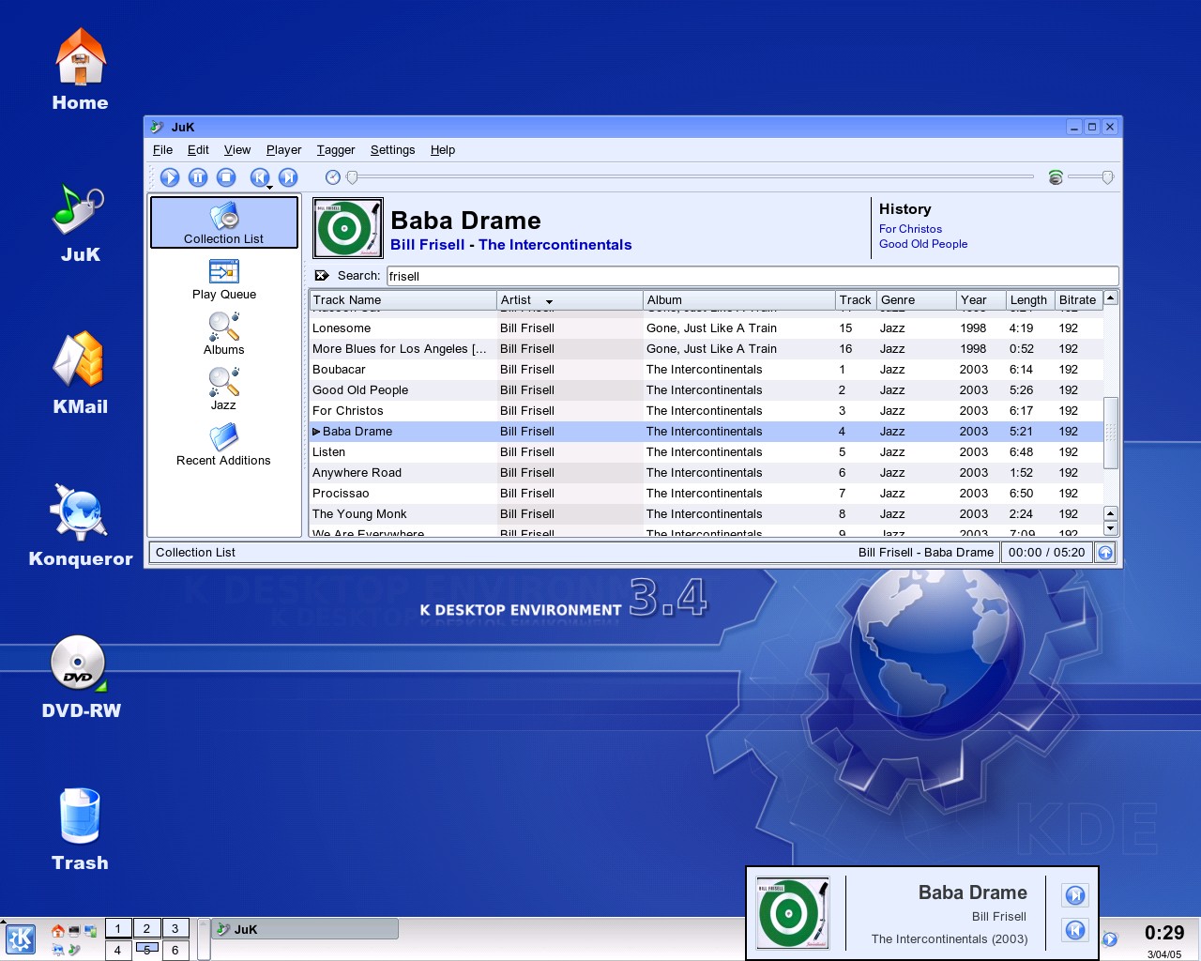Jump to playing item via status bar button
Image resolution: width=1201 pixels, height=961 pixels.
tap(1105, 553)
